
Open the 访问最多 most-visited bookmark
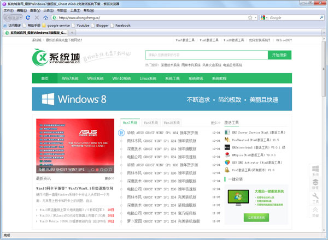click(12, 26)
